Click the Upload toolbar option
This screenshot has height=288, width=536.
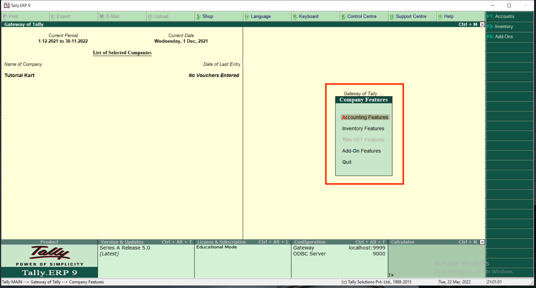[158, 16]
